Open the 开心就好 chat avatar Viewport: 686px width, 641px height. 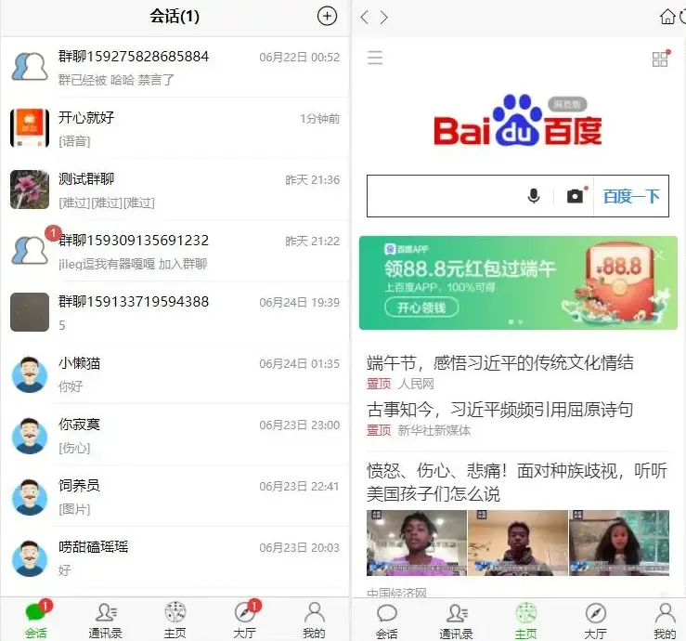point(30,128)
